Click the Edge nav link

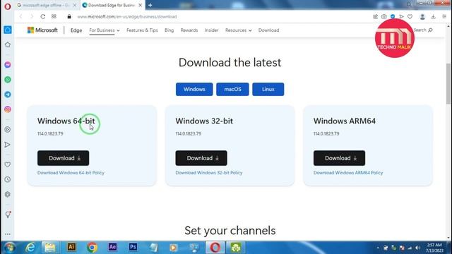(76, 30)
